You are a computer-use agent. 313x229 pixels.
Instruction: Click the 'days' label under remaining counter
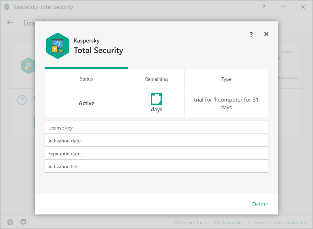tap(156, 110)
